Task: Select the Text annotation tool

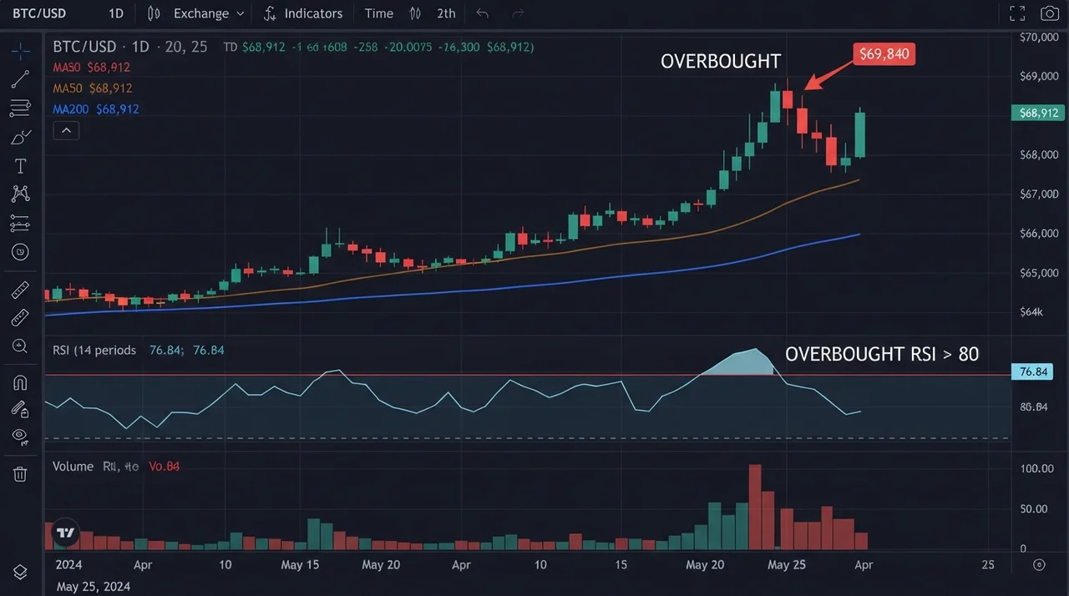Action: coord(21,166)
